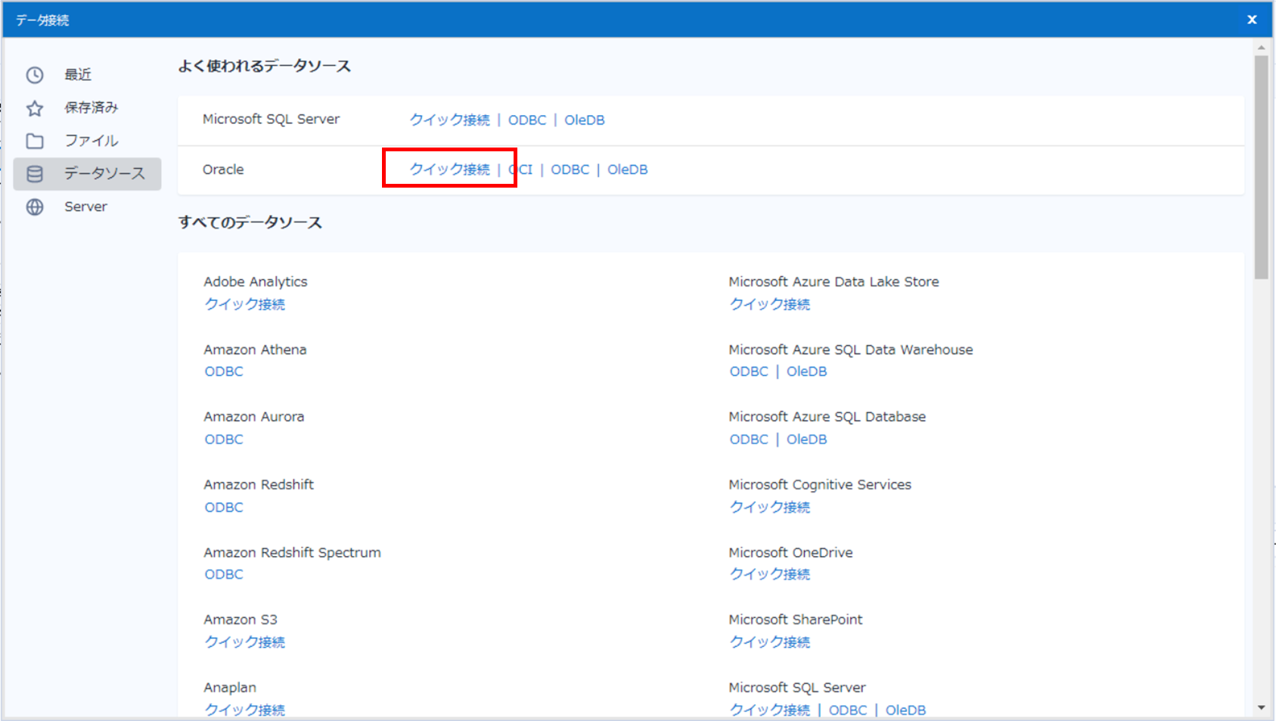The width and height of the screenshot is (1276, 721).
Task: Click クイック接続 for Oracle
Action: tap(449, 169)
